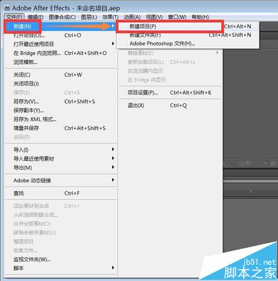Open the 窗口(W) menu

[x=177, y=17]
